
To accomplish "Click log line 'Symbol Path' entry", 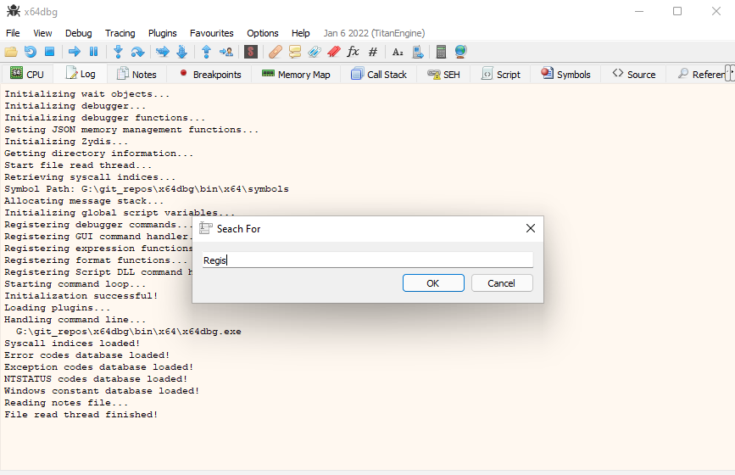I will click(147, 189).
